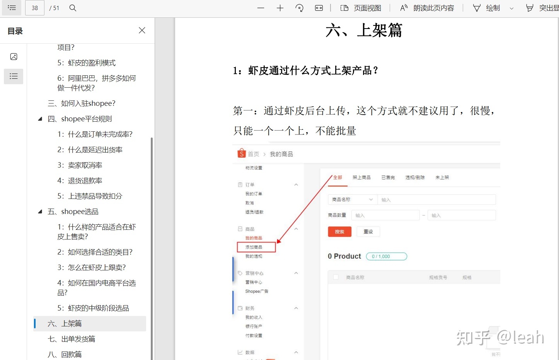Go to 5：虾皮的中级阶段选品
The width and height of the screenshot is (559, 360).
pyautogui.click(x=93, y=308)
